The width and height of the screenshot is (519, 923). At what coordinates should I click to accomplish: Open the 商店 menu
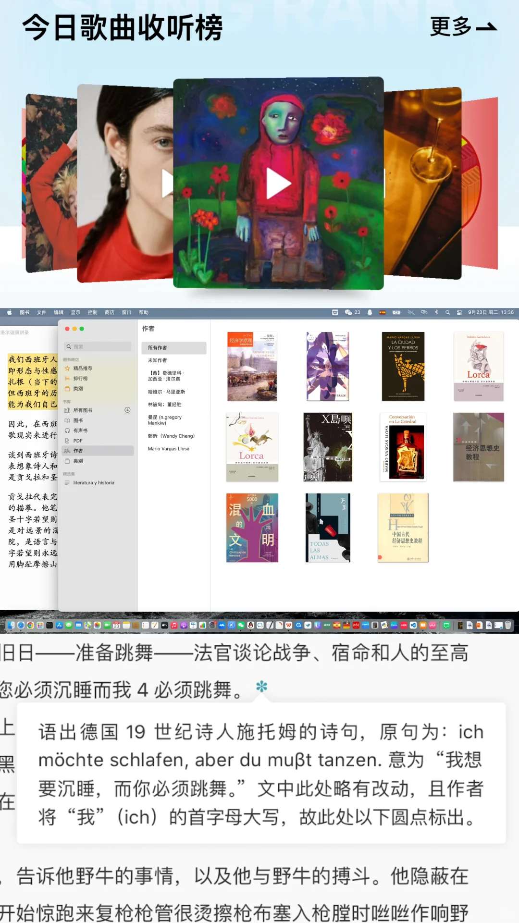110,312
